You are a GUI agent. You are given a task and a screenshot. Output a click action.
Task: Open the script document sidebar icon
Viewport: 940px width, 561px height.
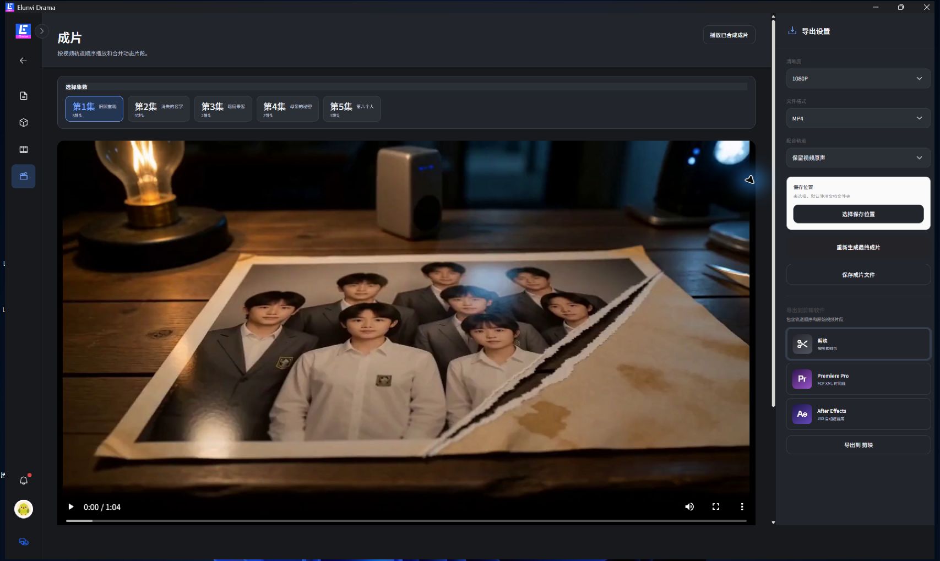click(x=24, y=96)
